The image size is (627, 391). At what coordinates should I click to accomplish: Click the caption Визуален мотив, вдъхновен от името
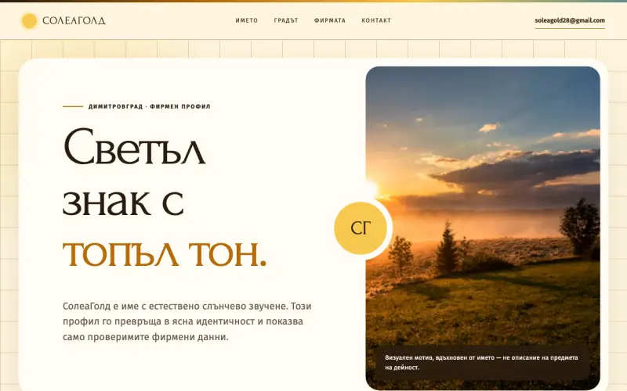481,362
